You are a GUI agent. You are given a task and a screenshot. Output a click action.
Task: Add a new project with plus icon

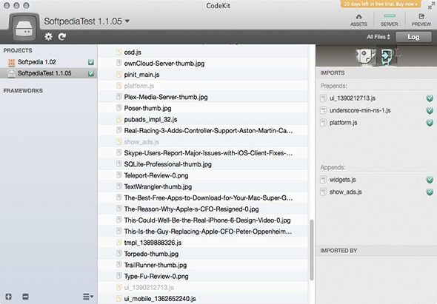[9, 297]
